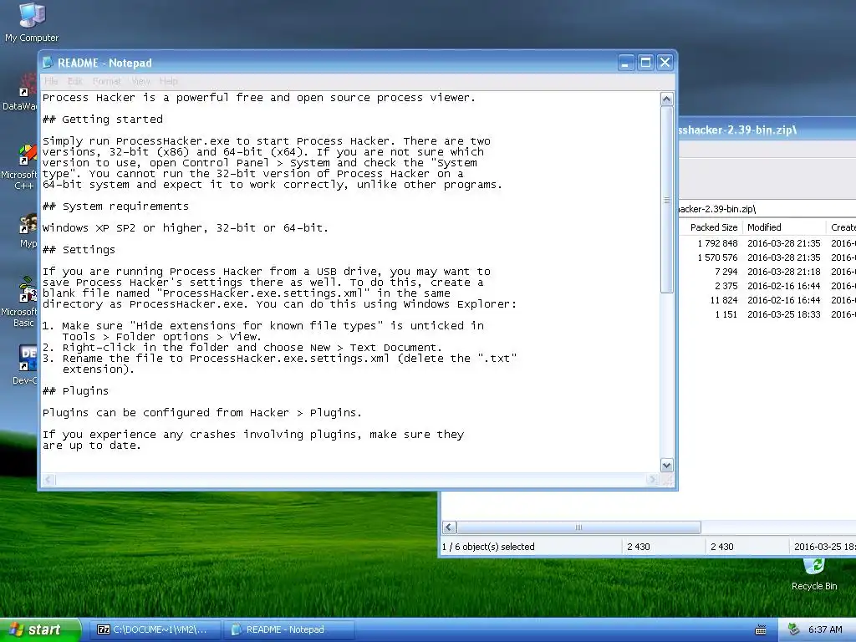This screenshot has height=642, width=856.
Task: Click the 6:37 AM taskbar clock
Action: pyautogui.click(x=825, y=629)
